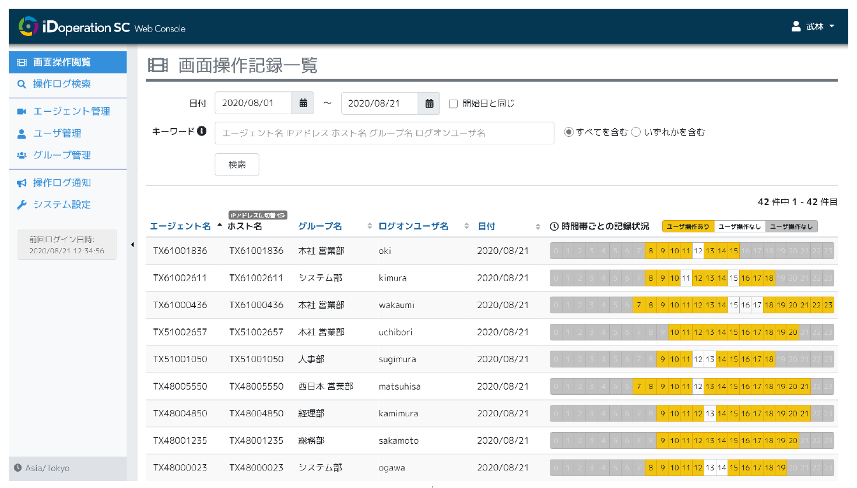This screenshot has height=488, width=857.
Task: Enable the 開始日と同じ checkbox
Action: point(453,104)
